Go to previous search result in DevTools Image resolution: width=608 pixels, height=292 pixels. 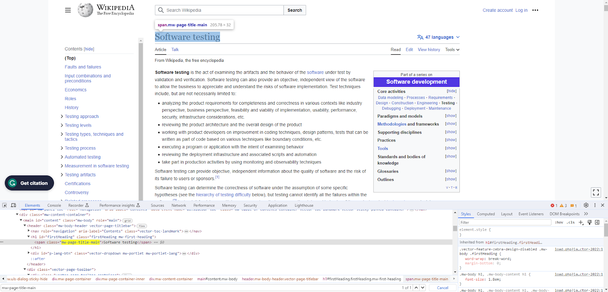point(416,288)
